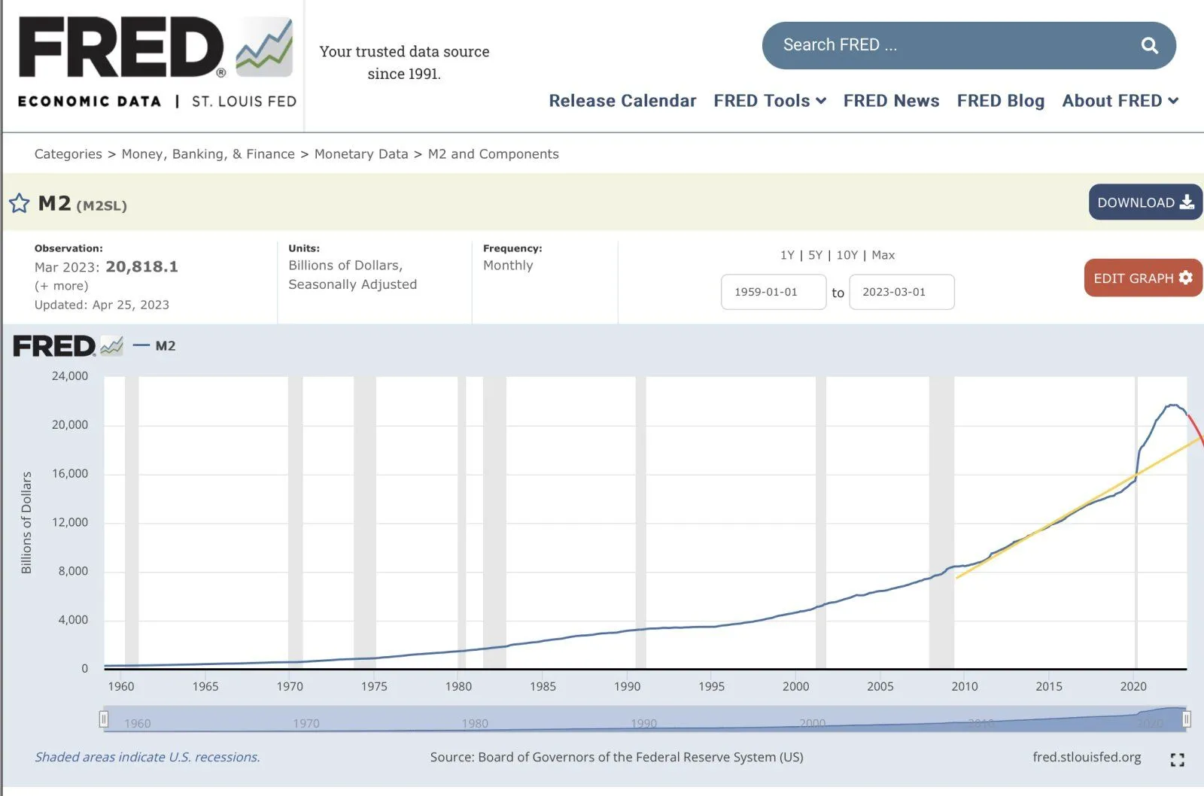This screenshot has width=1204, height=796.
Task: Expand the About FRED dropdown
Action: pos(1119,101)
